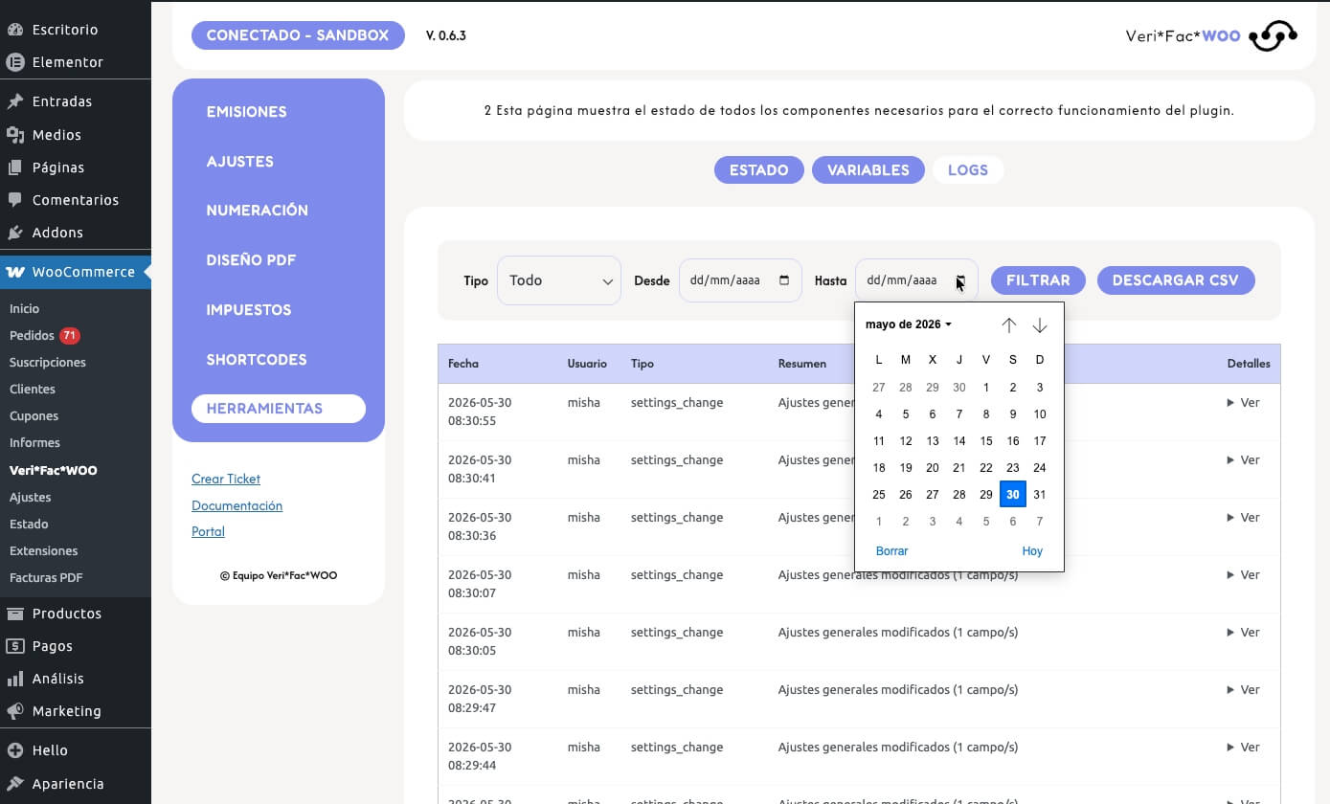Click the Comentarios speech bubble icon
The image size is (1330, 804).
[15, 200]
